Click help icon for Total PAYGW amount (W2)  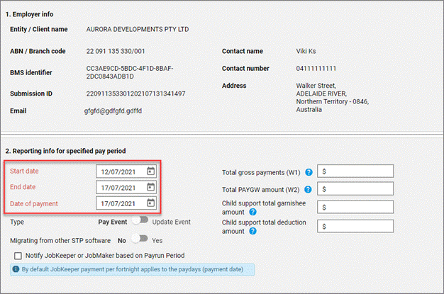(x=309, y=189)
